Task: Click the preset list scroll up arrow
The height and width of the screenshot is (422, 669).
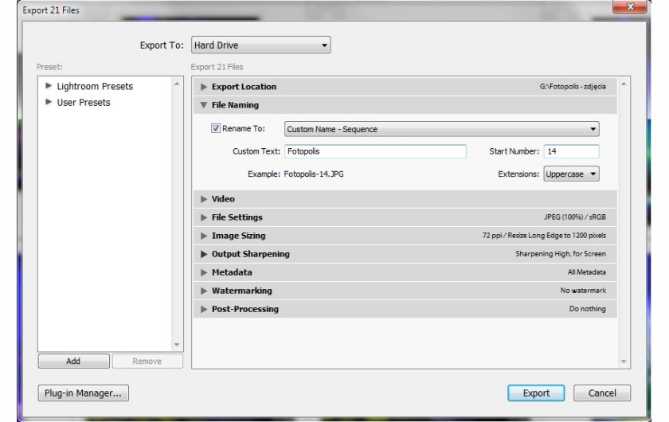Action: click(177, 84)
